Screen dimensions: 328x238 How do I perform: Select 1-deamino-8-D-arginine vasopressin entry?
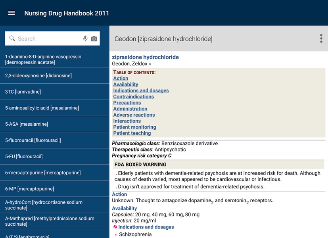(55, 59)
